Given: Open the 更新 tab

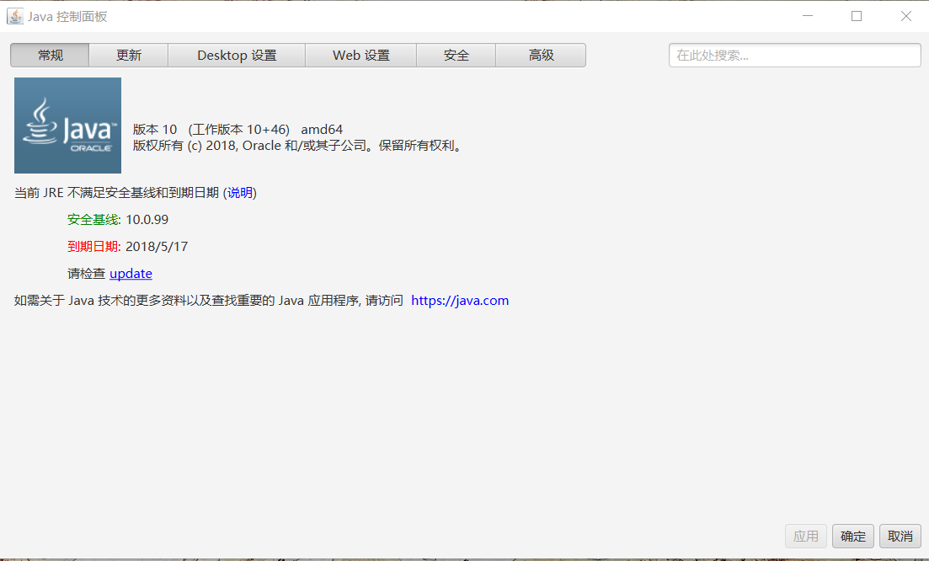Looking at the screenshot, I should click(129, 55).
